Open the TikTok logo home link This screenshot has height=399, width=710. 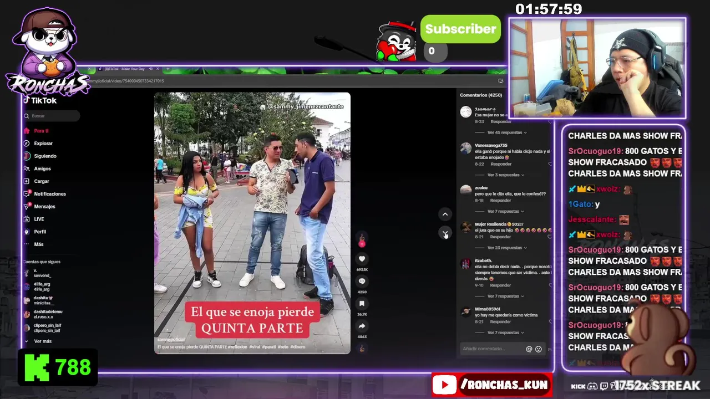[x=40, y=101]
